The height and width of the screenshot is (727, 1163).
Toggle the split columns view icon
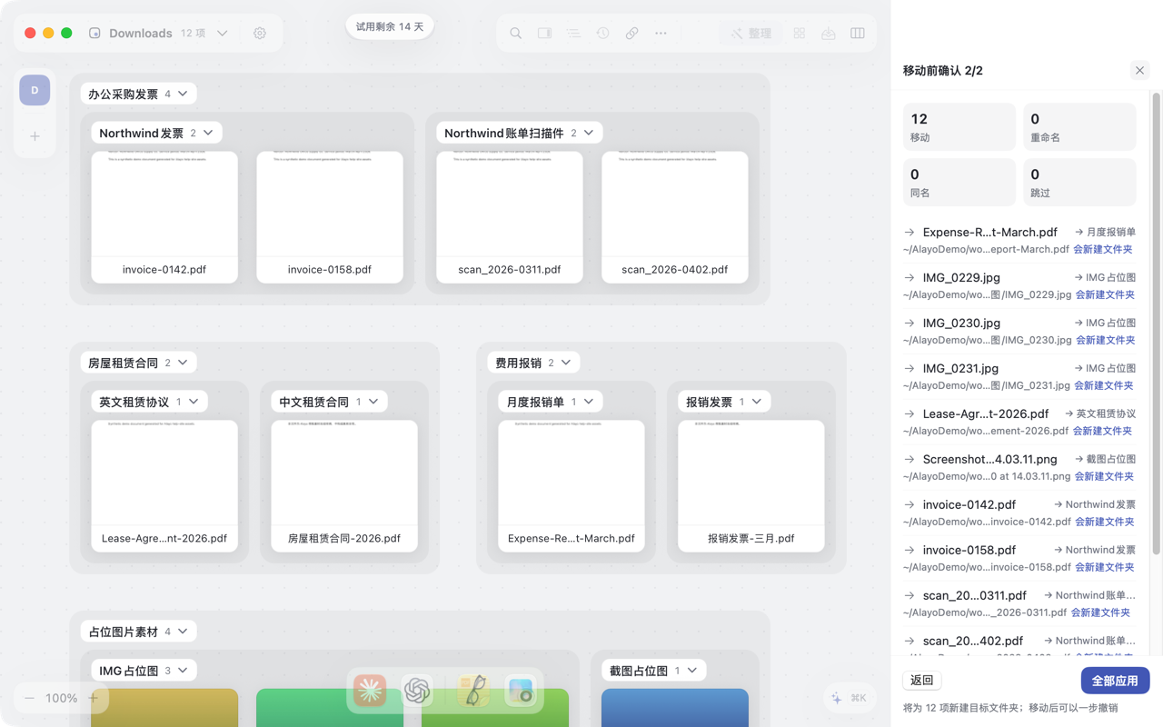click(857, 34)
